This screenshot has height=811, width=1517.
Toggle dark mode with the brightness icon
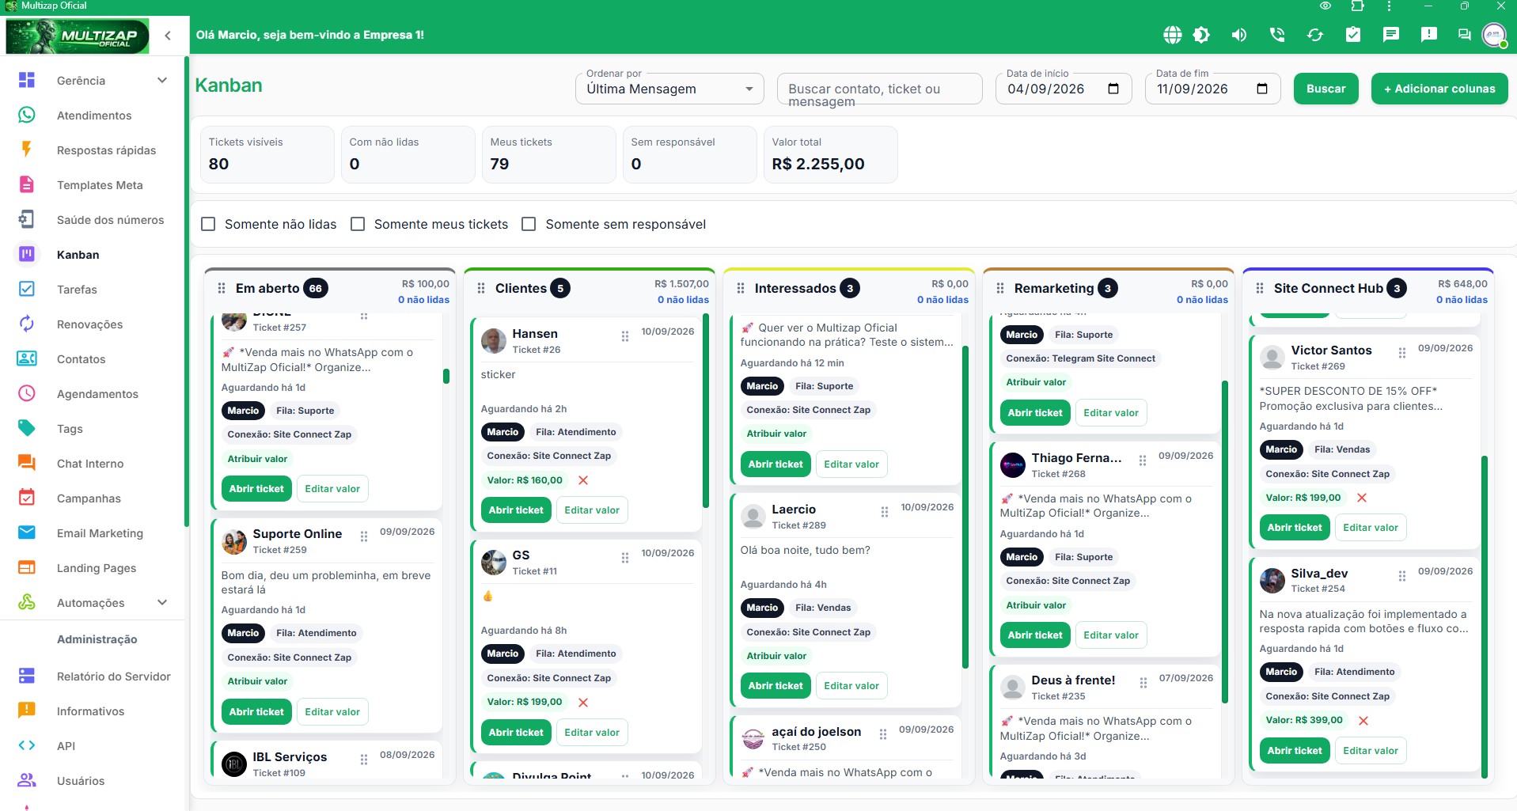[1201, 35]
